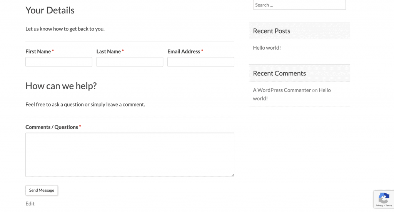Click the Email Address label

184,52
